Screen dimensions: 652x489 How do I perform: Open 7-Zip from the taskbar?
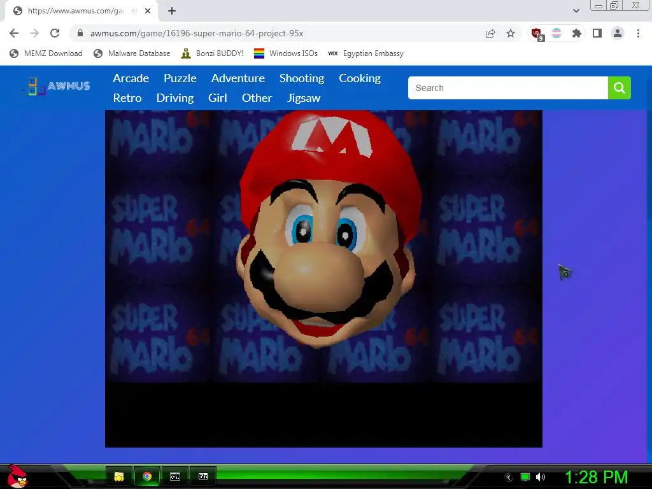click(203, 476)
